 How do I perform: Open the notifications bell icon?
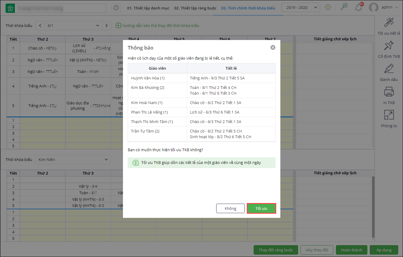tap(358, 7)
